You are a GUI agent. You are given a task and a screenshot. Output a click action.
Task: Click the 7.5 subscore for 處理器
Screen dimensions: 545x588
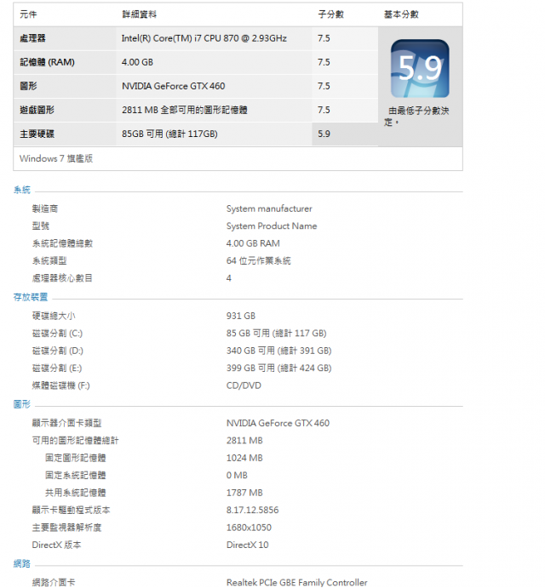point(324,38)
